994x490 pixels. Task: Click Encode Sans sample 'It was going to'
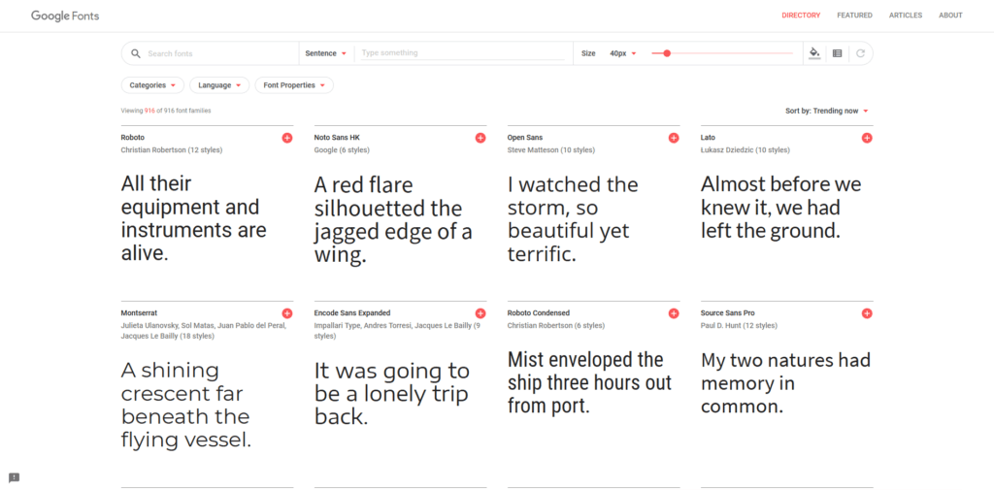391,394
